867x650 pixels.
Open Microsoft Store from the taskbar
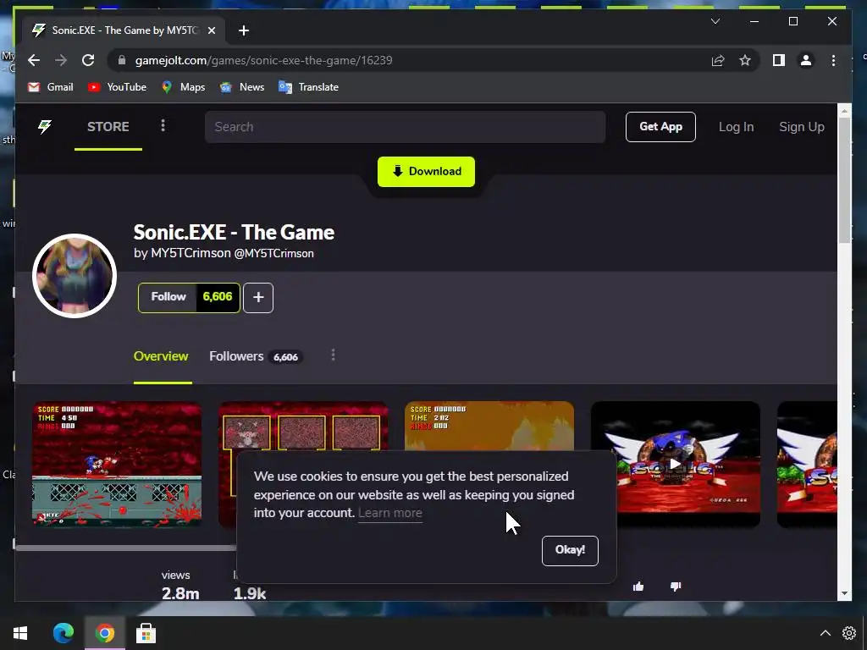point(146,633)
